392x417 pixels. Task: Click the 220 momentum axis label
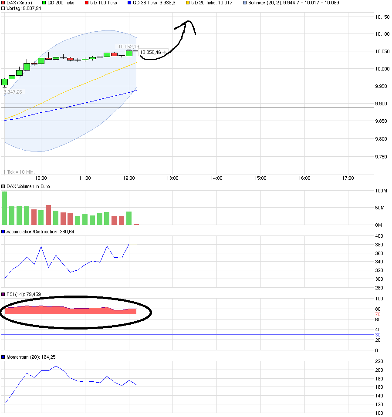pos(379,361)
